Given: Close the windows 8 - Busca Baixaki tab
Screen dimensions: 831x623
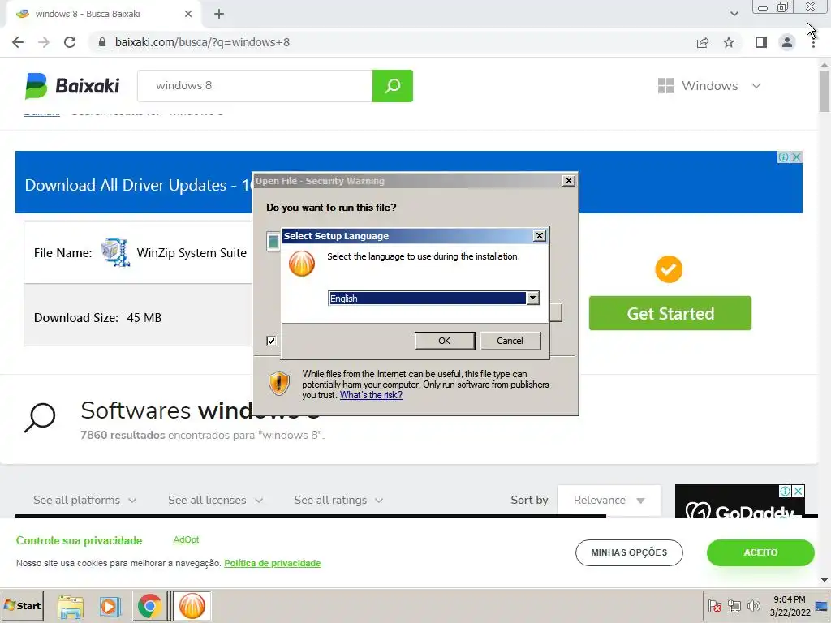Looking at the screenshot, I should pyautogui.click(x=188, y=15).
